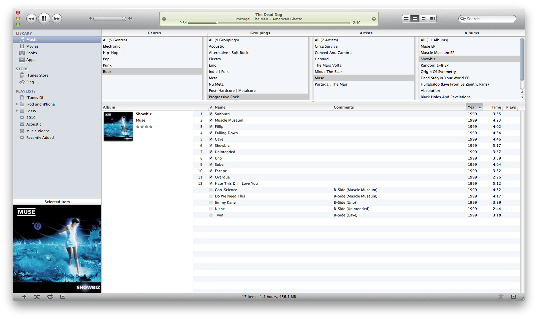Screen dimensions: 538x319
Task: Switch to grid view
Action: tap(423, 19)
